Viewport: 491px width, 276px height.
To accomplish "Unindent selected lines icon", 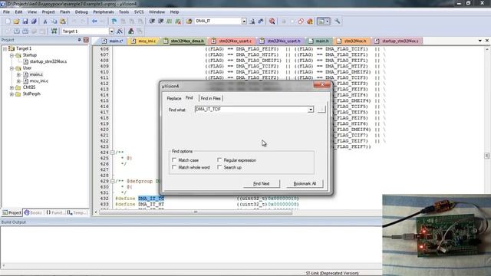I will point(161,21).
